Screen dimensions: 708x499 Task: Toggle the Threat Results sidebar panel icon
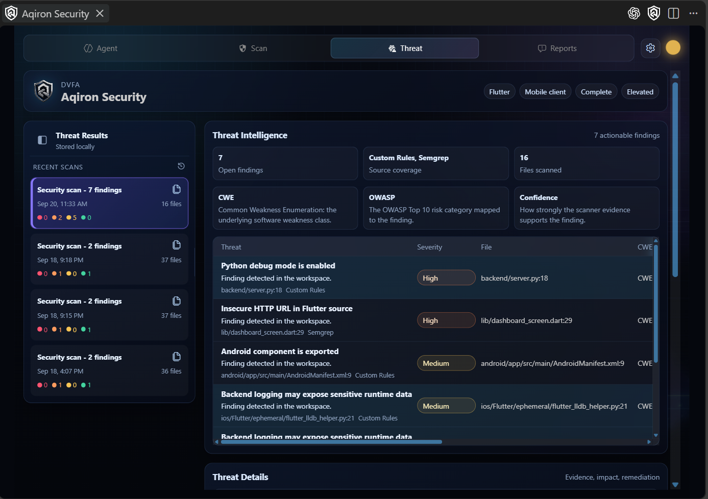(42, 140)
